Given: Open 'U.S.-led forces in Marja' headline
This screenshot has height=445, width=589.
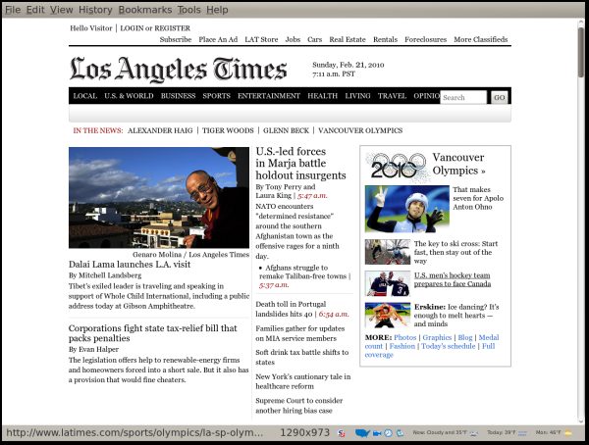Looking at the screenshot, I should (300, 164).
